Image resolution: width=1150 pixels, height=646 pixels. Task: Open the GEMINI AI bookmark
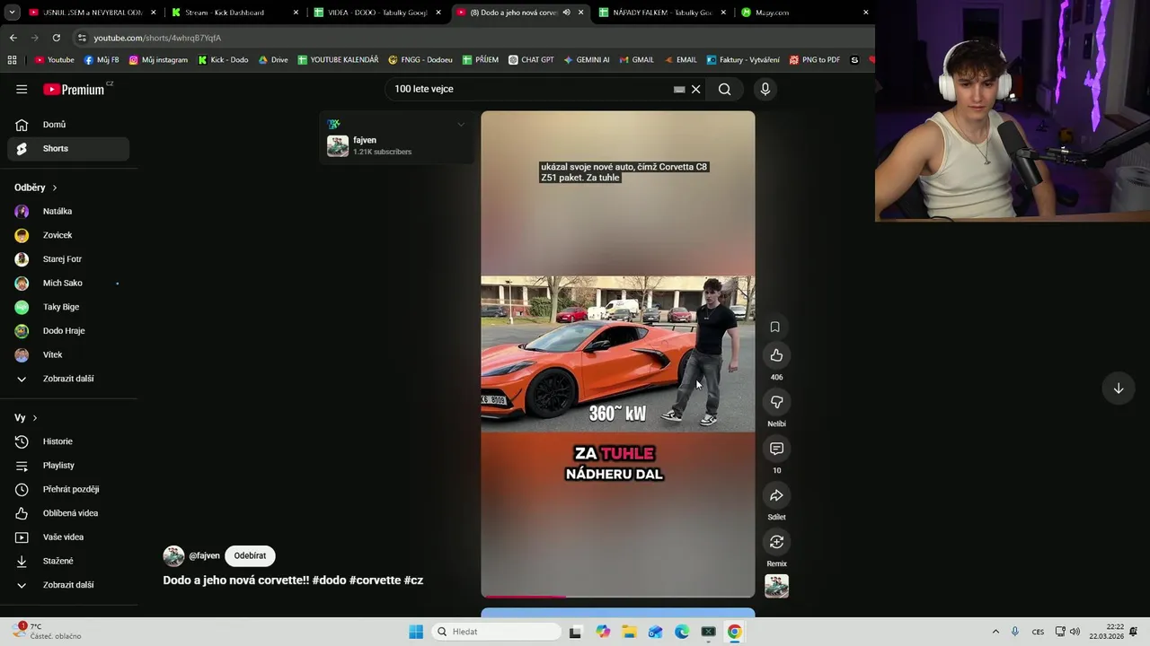pyautogui.click(x=586, y=60)
